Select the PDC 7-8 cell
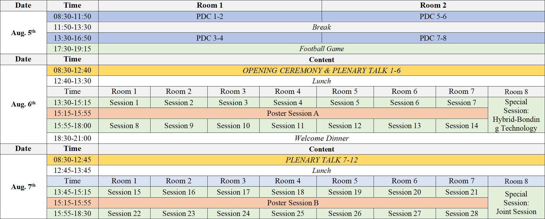Viewport: 545px width, 219px height. tap(433, 38)
